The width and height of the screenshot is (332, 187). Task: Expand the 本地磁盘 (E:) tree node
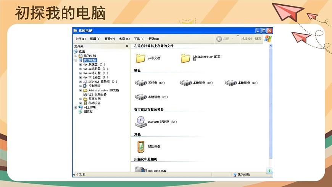tap(81, 73)
